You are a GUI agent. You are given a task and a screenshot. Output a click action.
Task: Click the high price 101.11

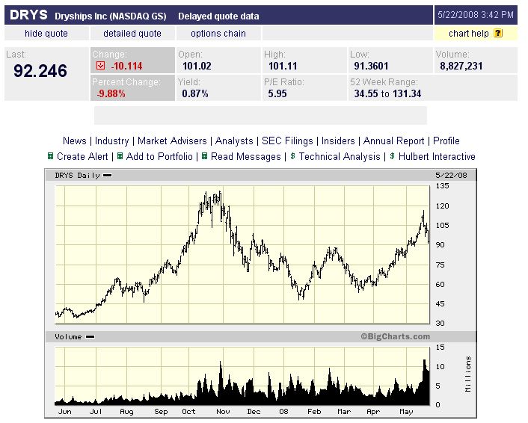pyautogui.click(x=283, y=66)
